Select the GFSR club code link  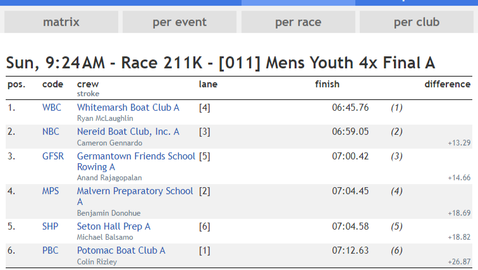point(54,156)
